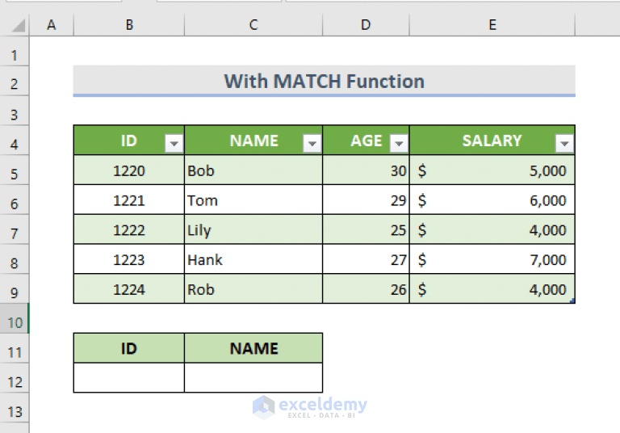Select column B header
Image resolution: width=620 pixels, height=433 pixels.
(129, 25)
